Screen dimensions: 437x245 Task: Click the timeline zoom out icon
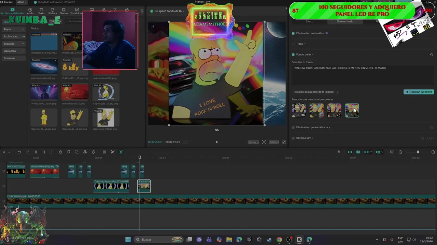[x=400, y=152]
